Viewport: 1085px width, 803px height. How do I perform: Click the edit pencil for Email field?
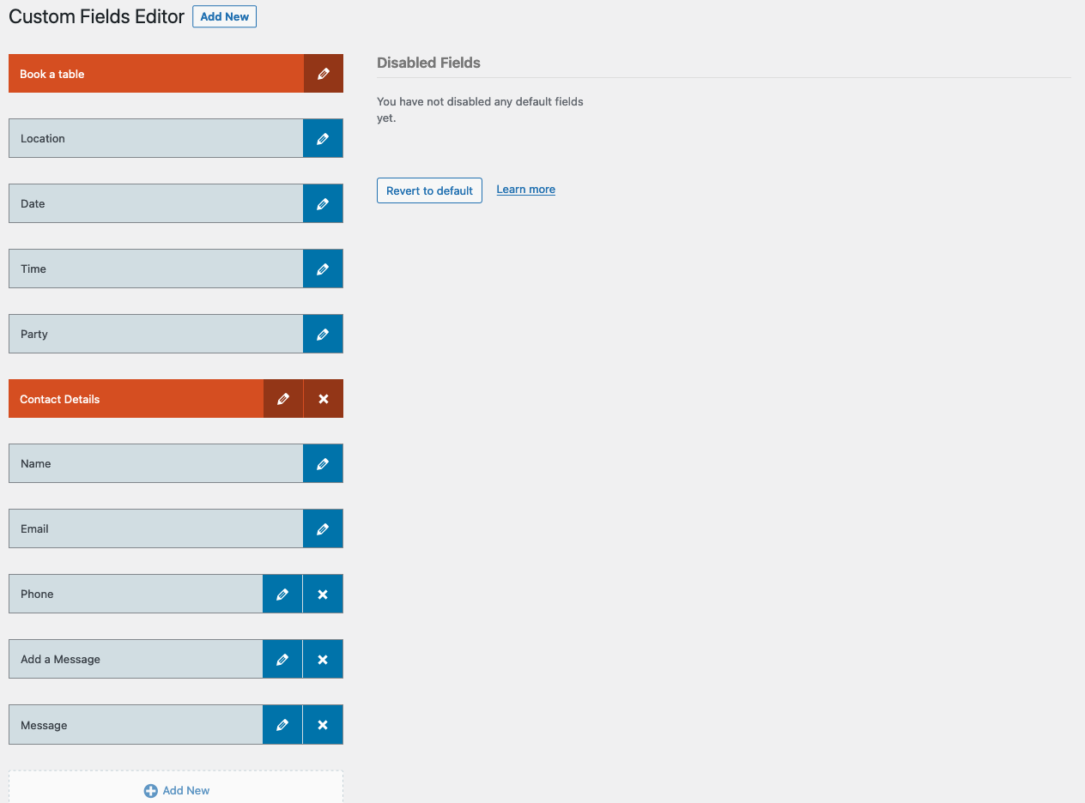(323, 528)
